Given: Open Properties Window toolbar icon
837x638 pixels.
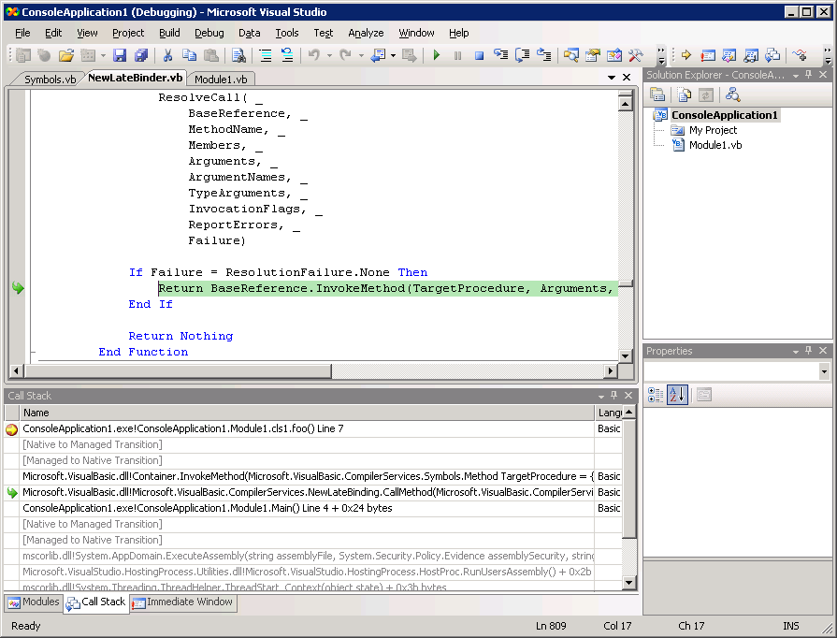Looking at the screenshot, I should 593,55.
